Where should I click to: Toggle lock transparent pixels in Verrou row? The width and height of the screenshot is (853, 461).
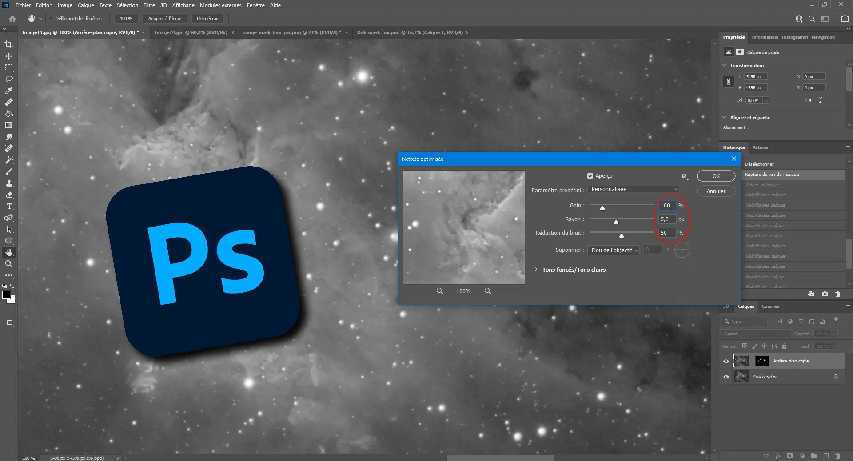pyautogui.click(x=745, y=346)
